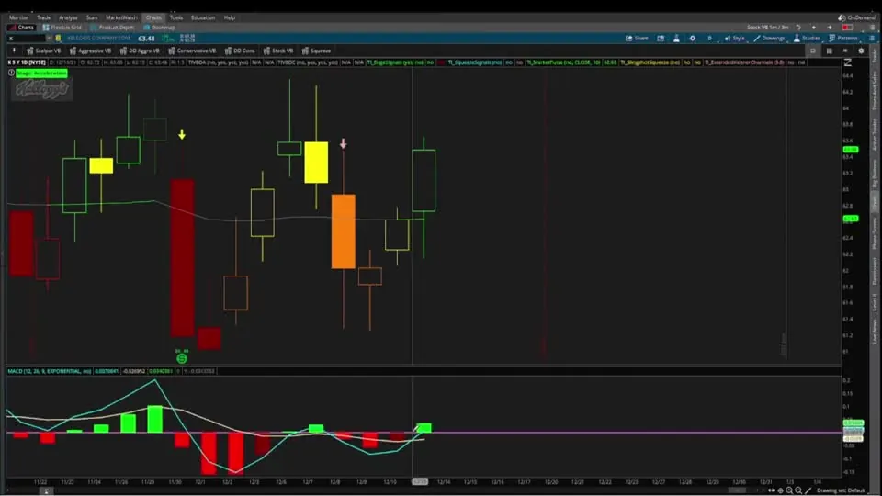Image resolution: width=882 pixels, height=496 pixels.
Task: Apply the DD Cons study set
Action: pyautogui.click(x=240, y=51)
